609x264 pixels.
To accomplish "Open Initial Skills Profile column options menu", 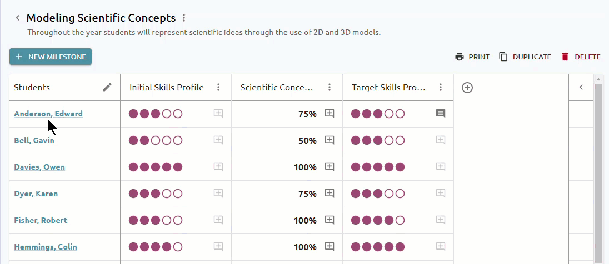I will (x=218, y=87).
